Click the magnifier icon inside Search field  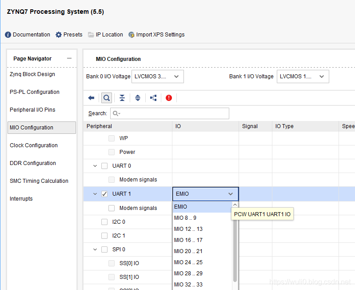116,113
